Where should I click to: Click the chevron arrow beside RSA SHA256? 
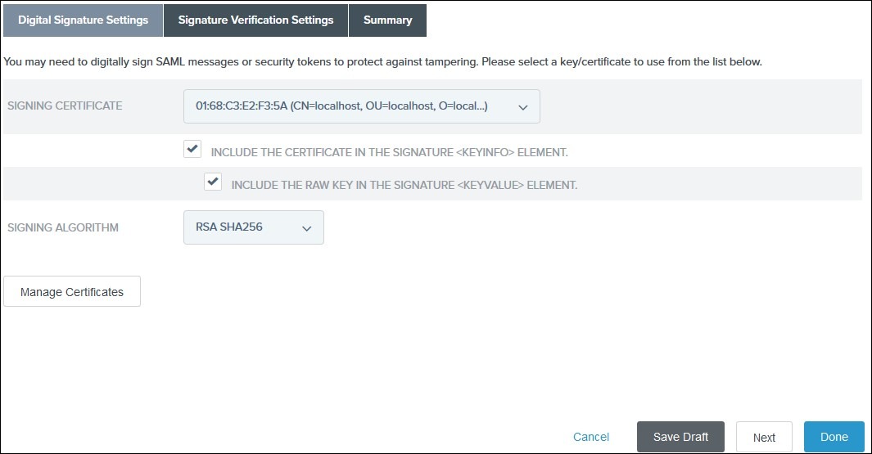click(x=307, y=228)
